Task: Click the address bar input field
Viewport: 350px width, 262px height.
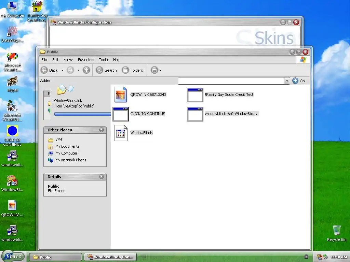Action: pos(231,81)
